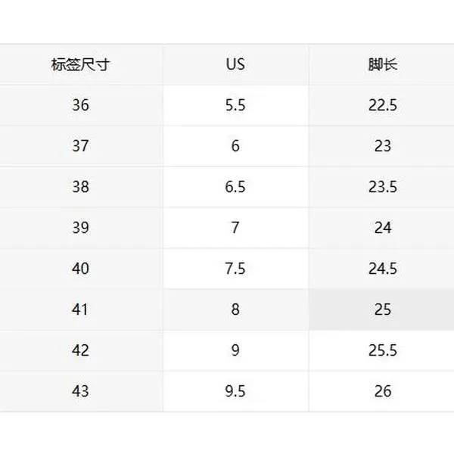Click label size 38 cell
The width and height of the screenshot is (454, 454).
tap(80, 187)
